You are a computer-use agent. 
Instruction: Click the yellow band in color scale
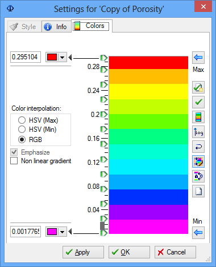click(x=148, y=91)
